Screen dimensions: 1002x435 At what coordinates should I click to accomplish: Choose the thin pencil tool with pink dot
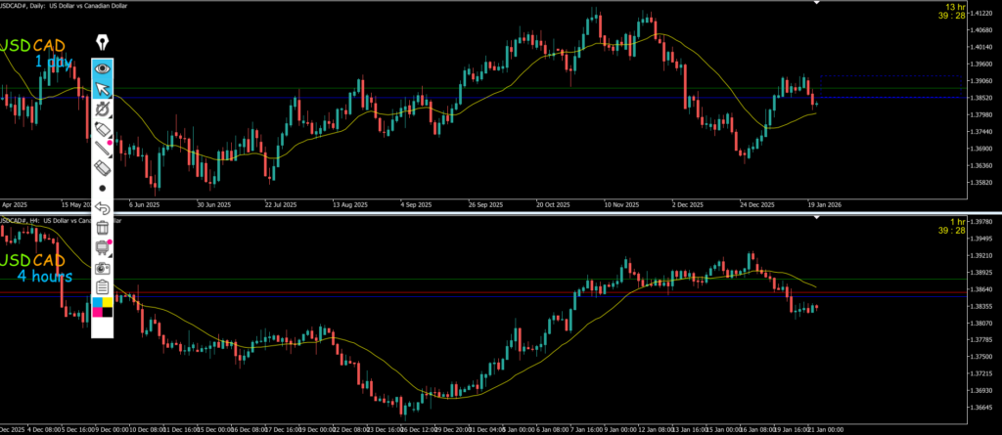102,149
